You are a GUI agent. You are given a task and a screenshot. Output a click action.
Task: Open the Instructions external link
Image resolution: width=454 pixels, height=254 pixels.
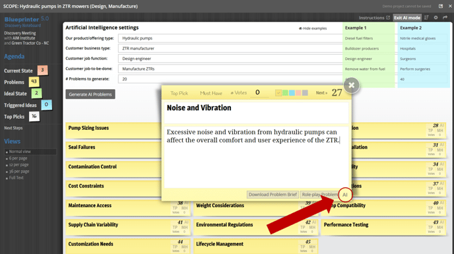pyautogui.click(x=374, y=18)
